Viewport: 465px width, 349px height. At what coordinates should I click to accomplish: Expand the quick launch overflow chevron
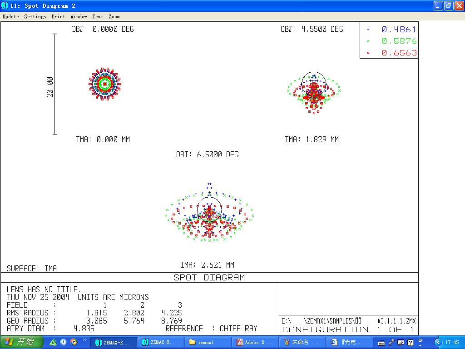tap(84, 340)
